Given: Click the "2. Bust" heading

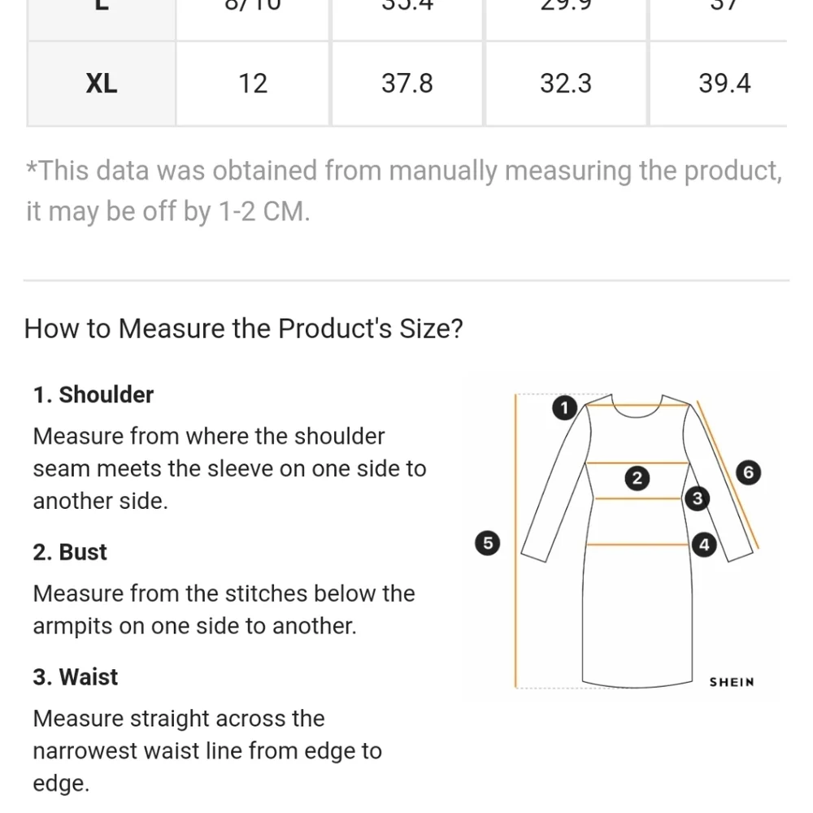Looking at the screenshot, I should [71, 553].
